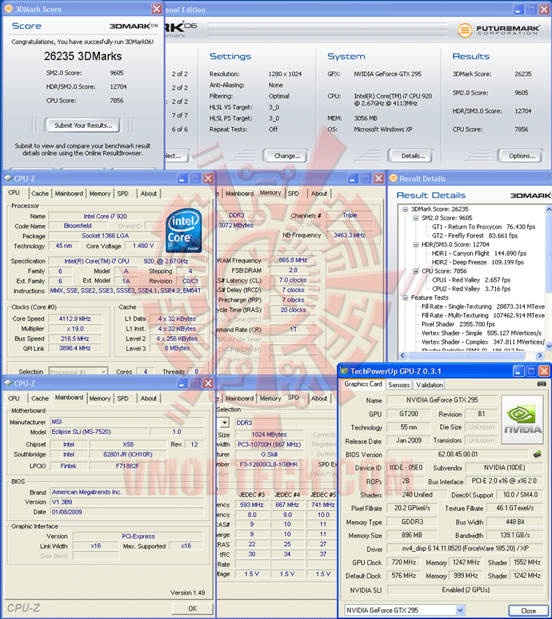The image size is (552, 619).
Task: Click the BIOS Version 62.00.45.00.01 field
Action: pyautogui.click(x=458, y=454)
